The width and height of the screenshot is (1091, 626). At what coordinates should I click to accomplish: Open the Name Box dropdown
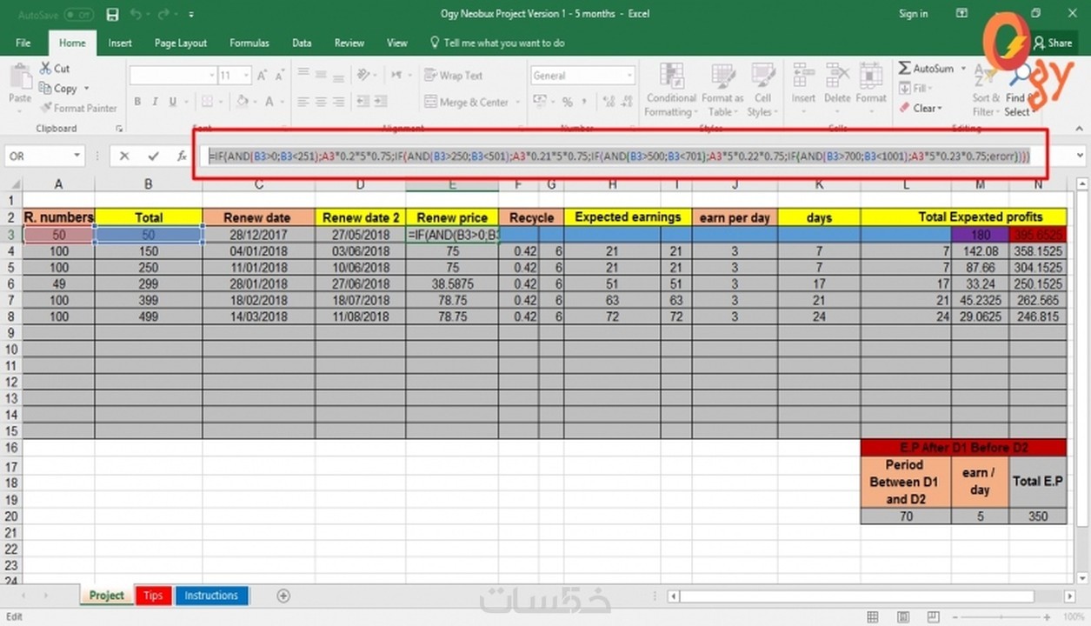tap(77, 156)
